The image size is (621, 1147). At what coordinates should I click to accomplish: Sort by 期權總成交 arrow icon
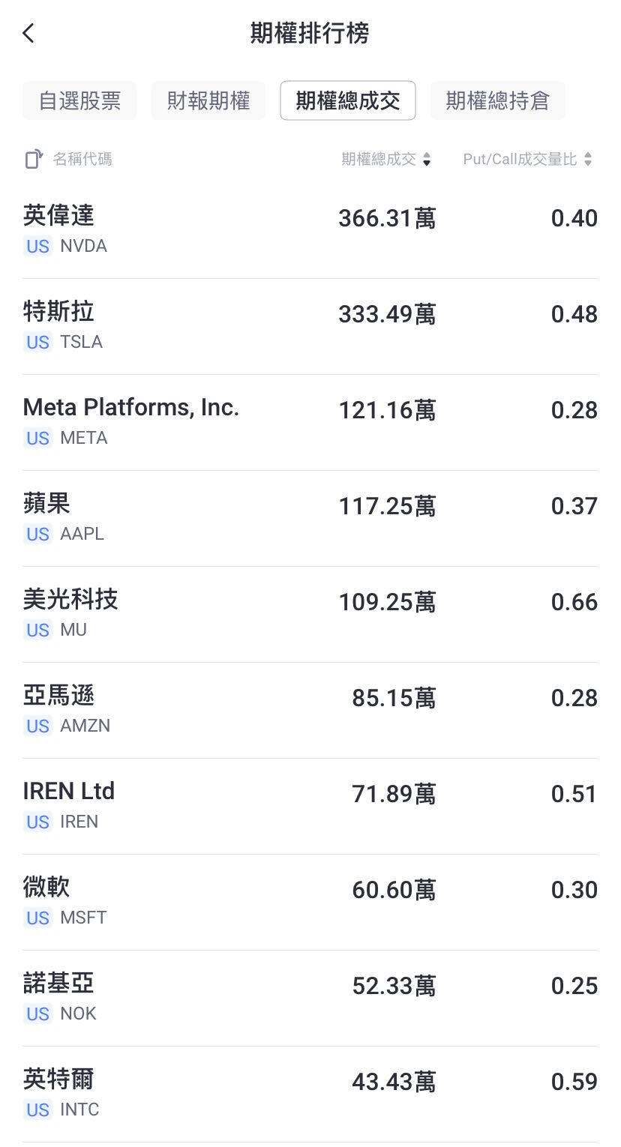click(x=427, y=159)
